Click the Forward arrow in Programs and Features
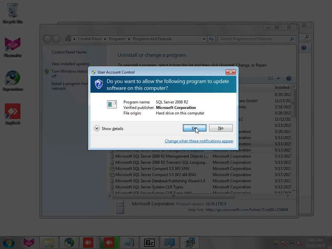 pos(56,39)
